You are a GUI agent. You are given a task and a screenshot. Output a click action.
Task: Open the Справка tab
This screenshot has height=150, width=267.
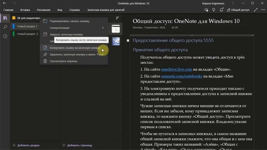coord(74,10)
